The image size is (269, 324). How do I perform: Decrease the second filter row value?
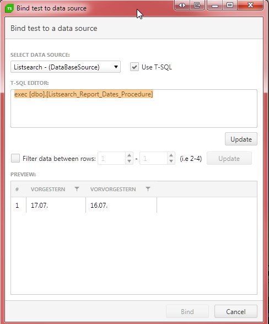[x=171, y=161]
